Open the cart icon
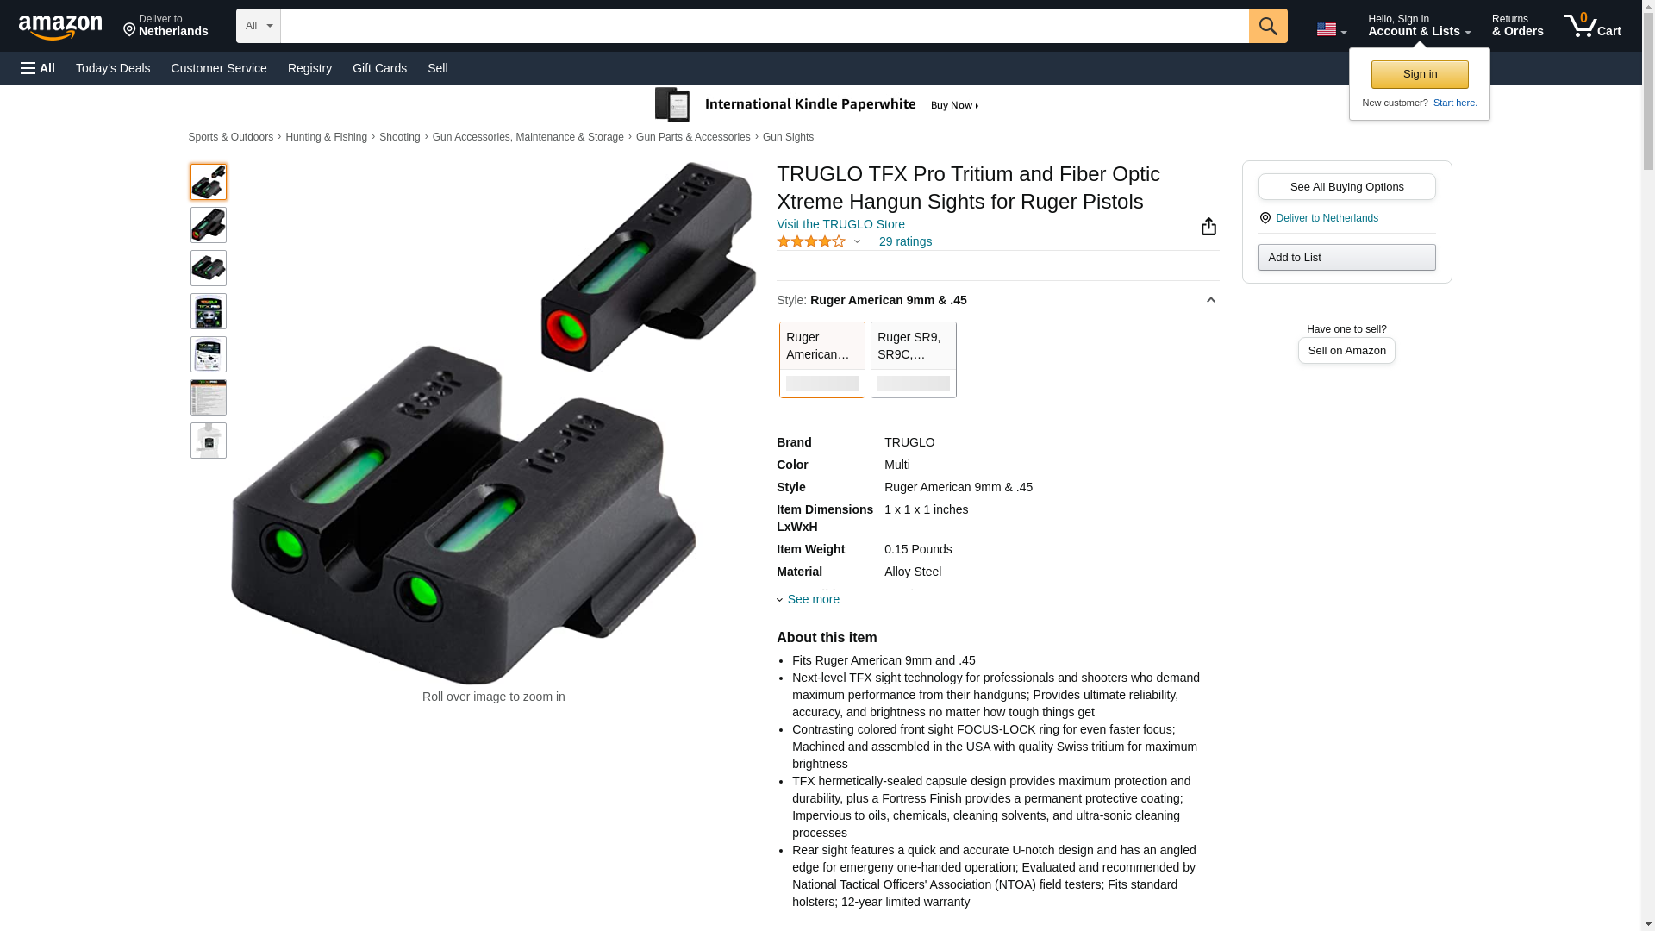Screen dimensions: 1655x931 click(x=1593, y=26)
